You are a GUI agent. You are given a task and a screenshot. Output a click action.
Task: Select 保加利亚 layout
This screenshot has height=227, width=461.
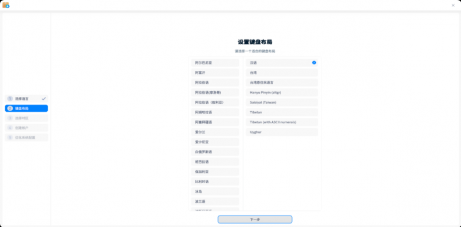[x=215, y=172]
